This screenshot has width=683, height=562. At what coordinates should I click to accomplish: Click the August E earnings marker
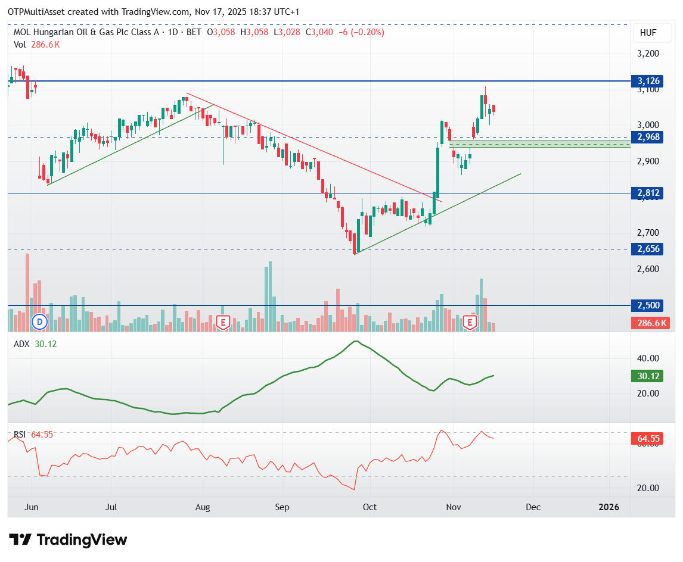point(223,322)
